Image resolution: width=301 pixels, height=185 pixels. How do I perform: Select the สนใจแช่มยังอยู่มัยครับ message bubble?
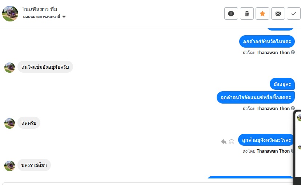45,67
